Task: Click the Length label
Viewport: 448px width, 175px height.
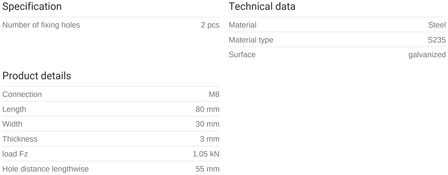Action: (14, 109)
